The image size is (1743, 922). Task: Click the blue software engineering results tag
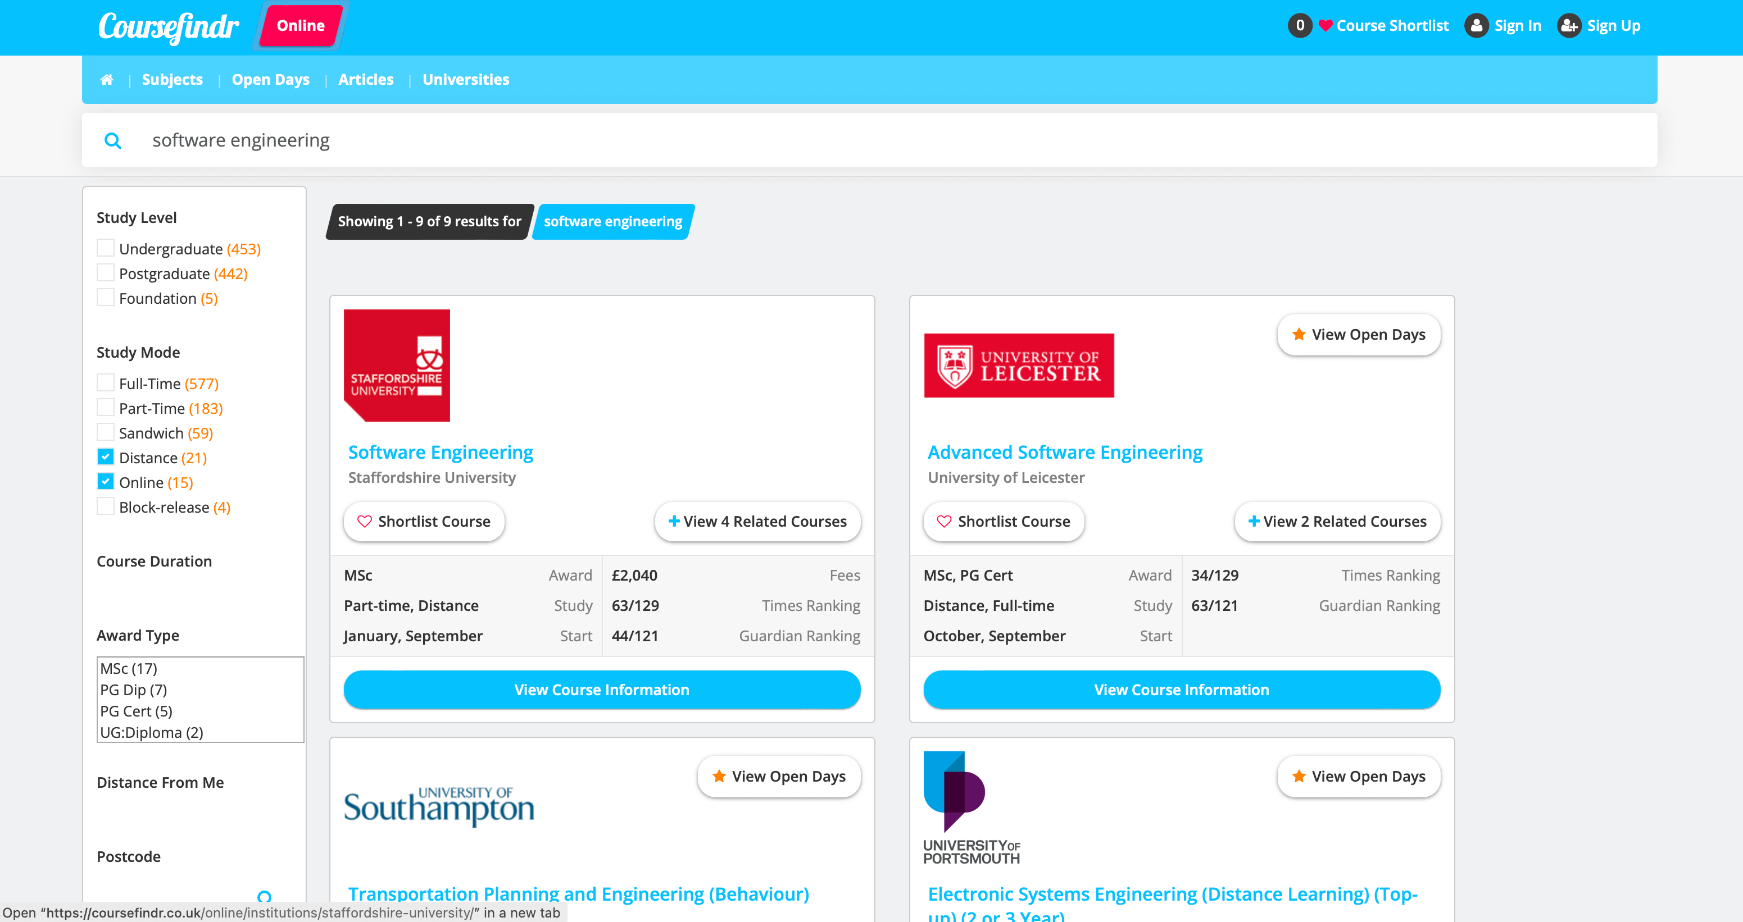[x=613, y=222]
